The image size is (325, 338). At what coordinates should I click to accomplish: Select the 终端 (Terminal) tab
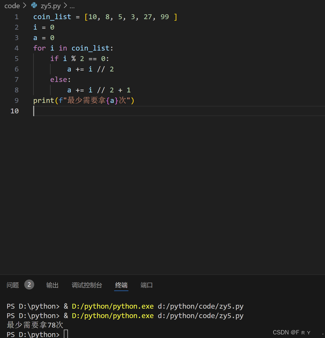coord(121,285)
